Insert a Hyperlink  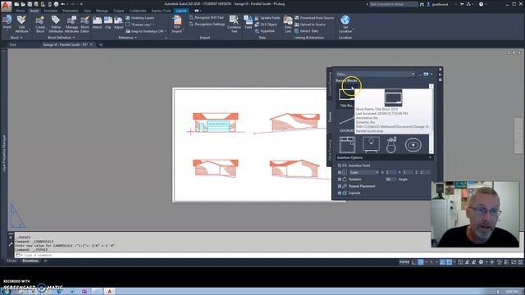coord(265,31)
